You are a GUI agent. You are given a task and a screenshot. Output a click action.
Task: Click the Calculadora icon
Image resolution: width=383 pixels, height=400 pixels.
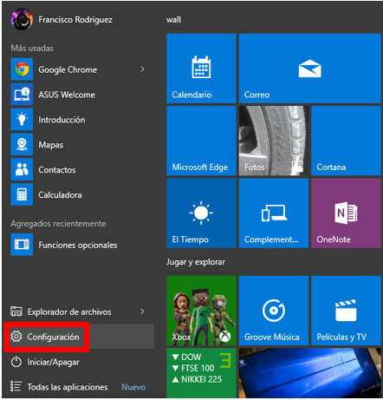pos(22,194)
